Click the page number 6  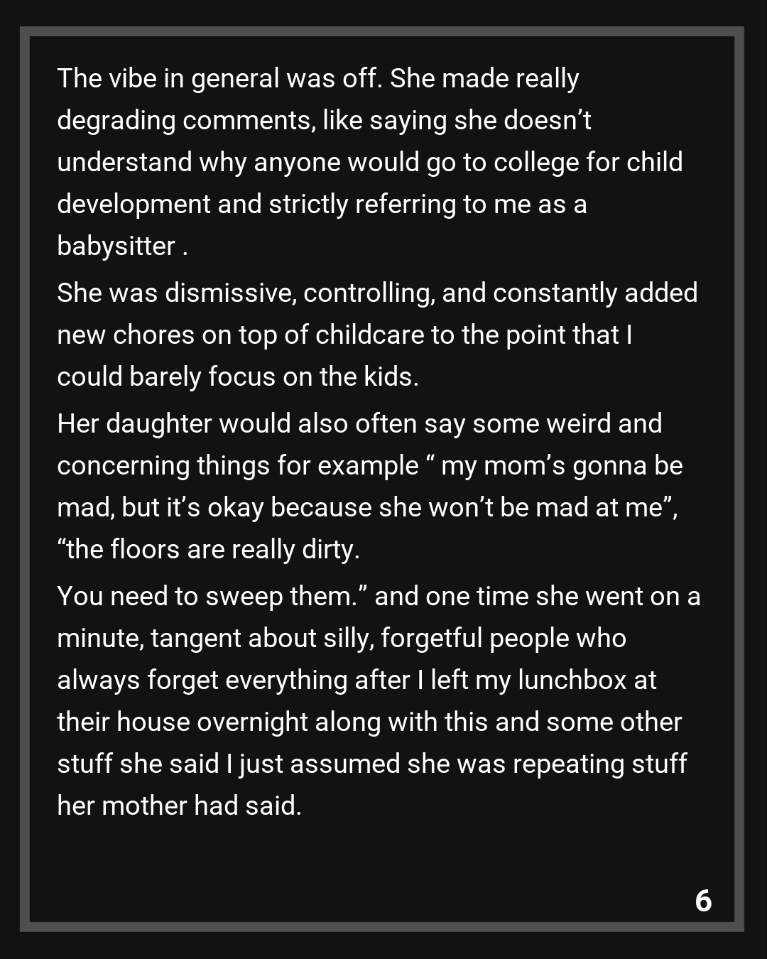tap(703, 901)
